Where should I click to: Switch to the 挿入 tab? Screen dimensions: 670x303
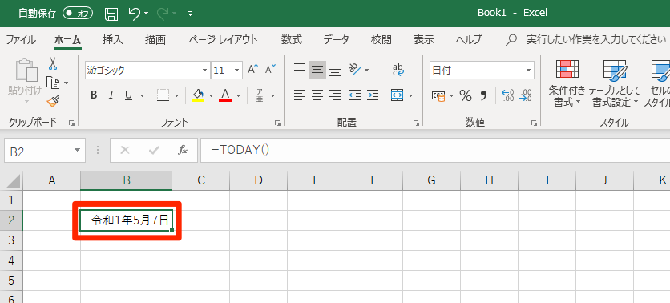click(x=112, y=40)
